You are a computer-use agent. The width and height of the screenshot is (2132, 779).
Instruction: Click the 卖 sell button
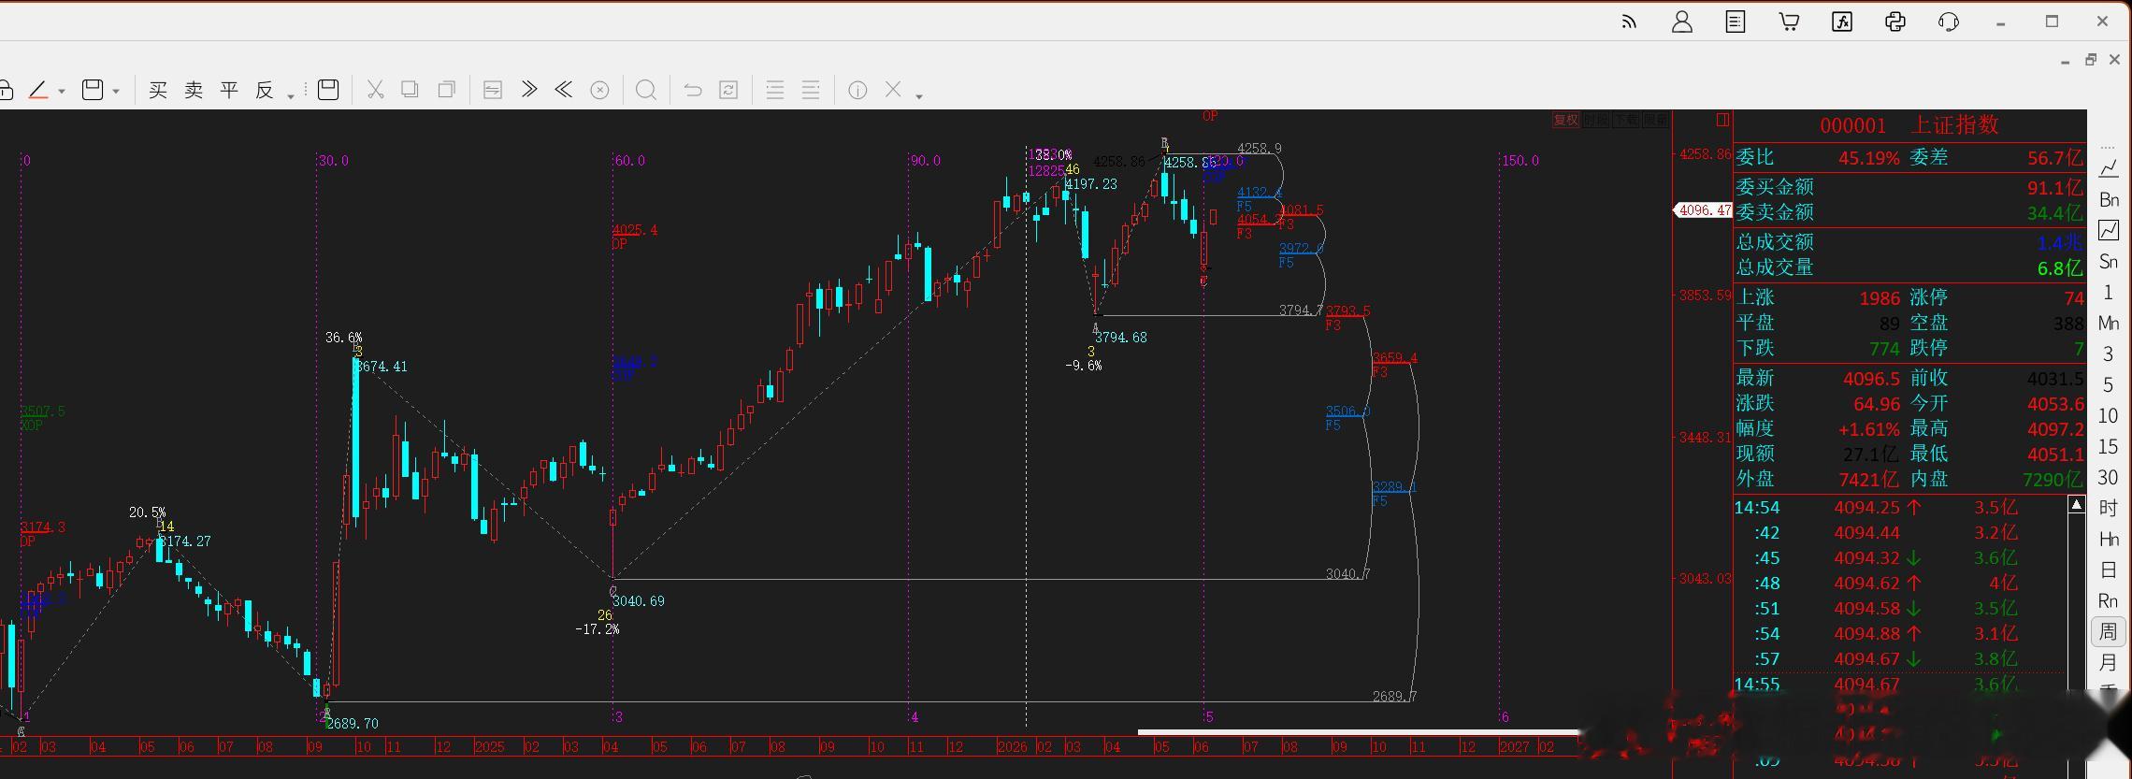click(194, 90)
